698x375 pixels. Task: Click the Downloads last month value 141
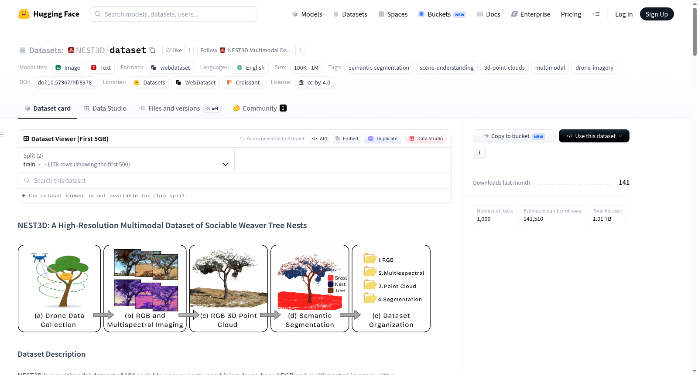point(624,182)
